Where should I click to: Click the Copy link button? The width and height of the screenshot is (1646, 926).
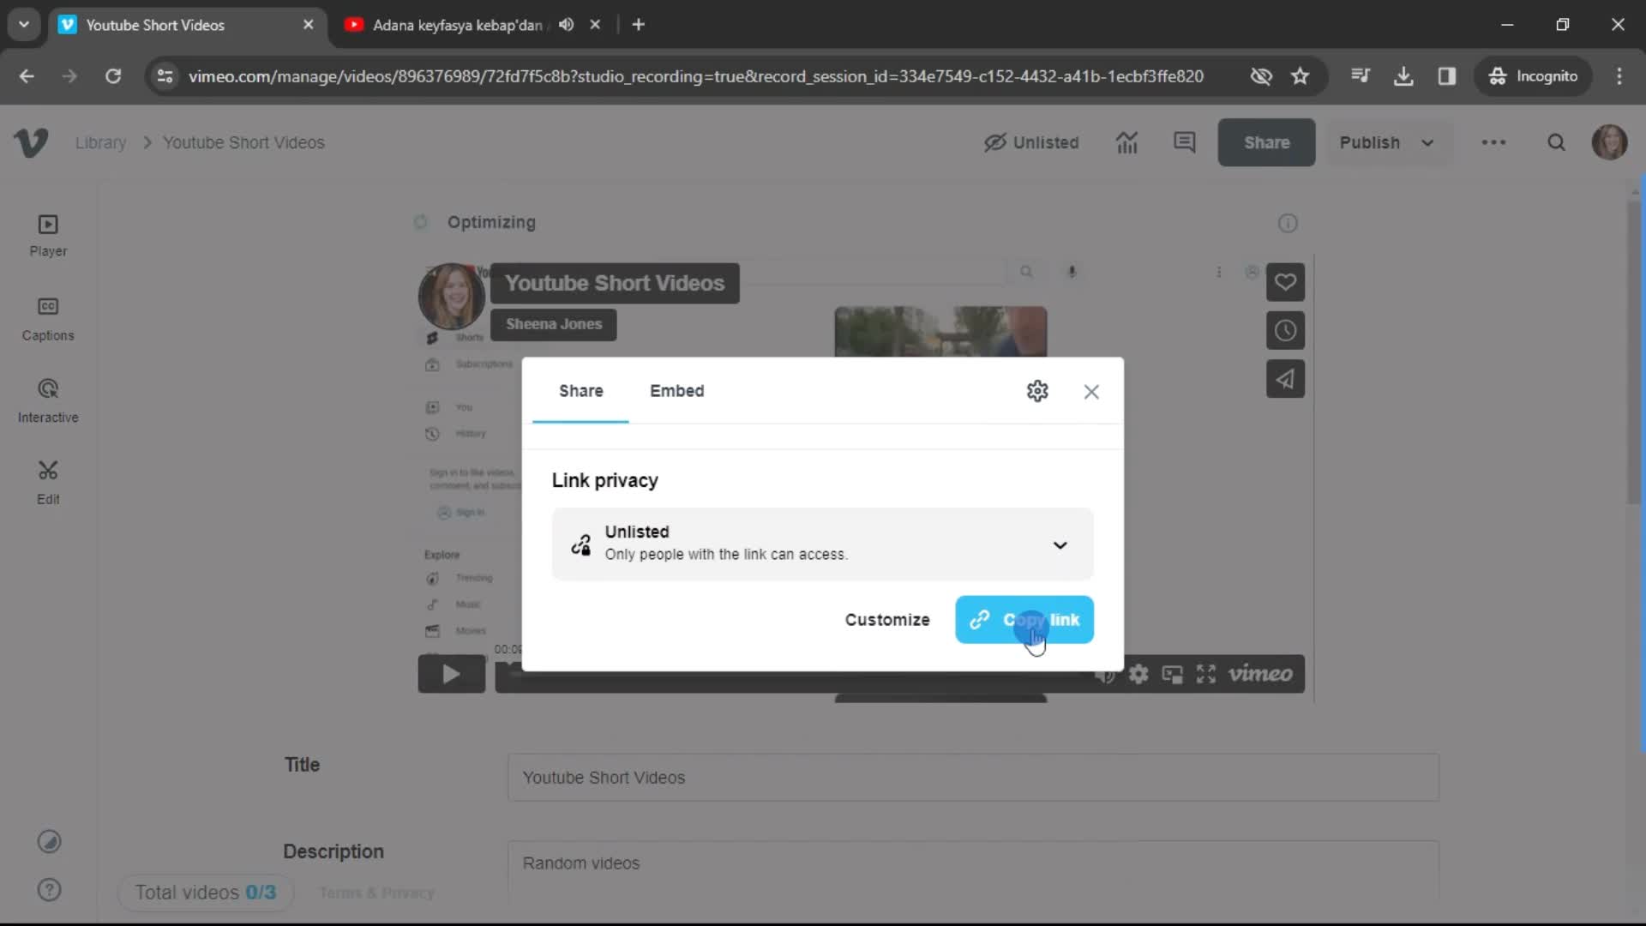pos(1024,620)
